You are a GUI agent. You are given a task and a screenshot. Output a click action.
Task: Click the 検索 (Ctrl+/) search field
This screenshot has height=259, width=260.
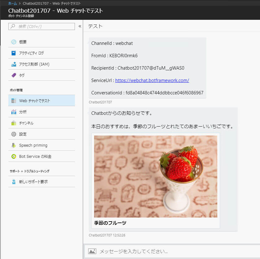click(x=41, y=26)
